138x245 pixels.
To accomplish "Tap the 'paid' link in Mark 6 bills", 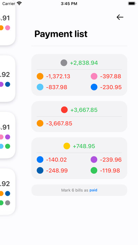I will [93, 190].
